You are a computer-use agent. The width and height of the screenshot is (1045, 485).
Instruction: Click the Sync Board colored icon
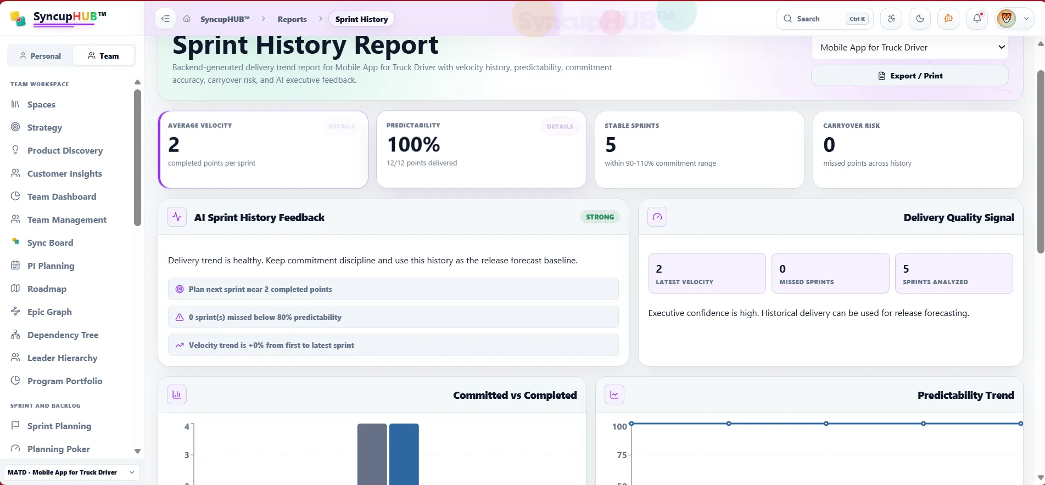[x=15, y=242]
